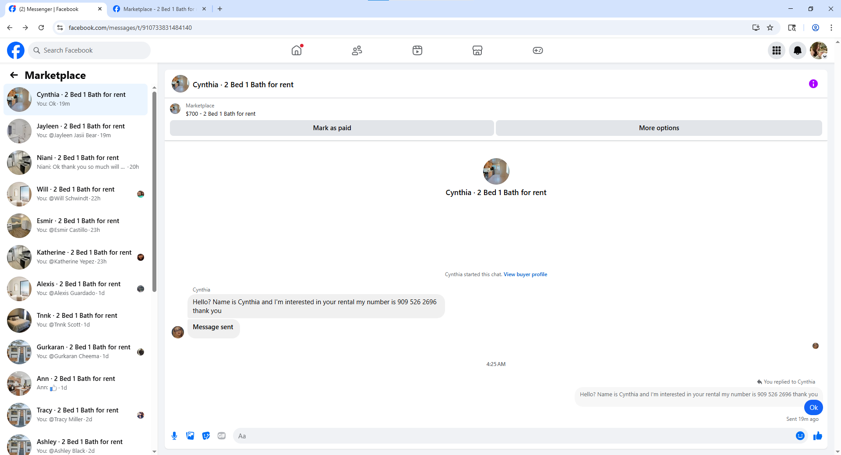
Task: Open the Gurkaran conversation
Action: click(76, 352)
